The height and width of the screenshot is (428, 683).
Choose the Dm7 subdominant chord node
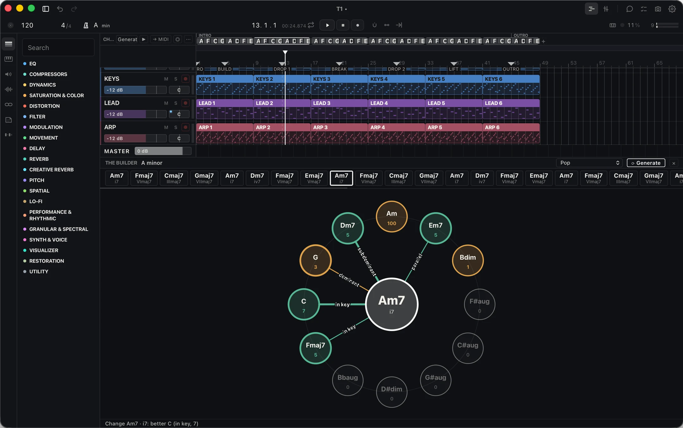tap(348, 229)
